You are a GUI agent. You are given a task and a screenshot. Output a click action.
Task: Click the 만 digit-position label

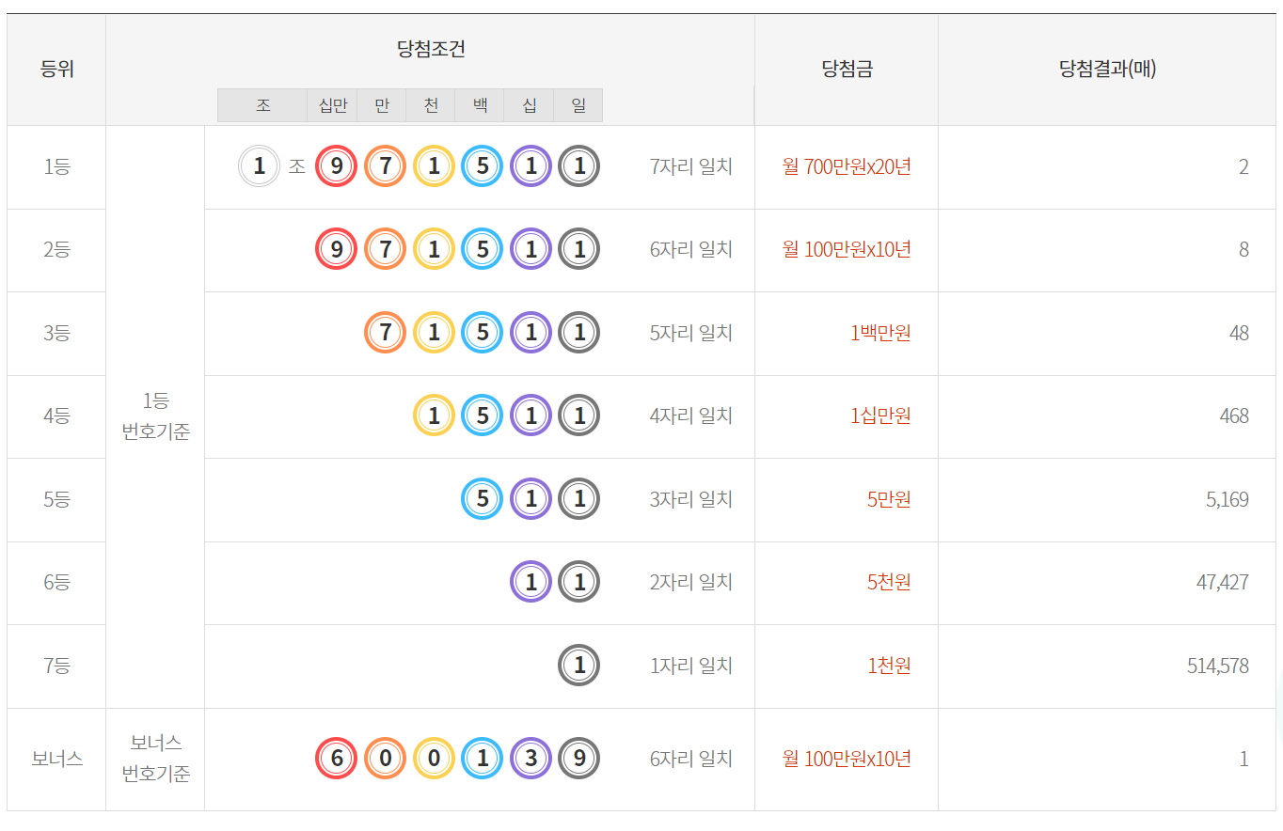(382, 105)
